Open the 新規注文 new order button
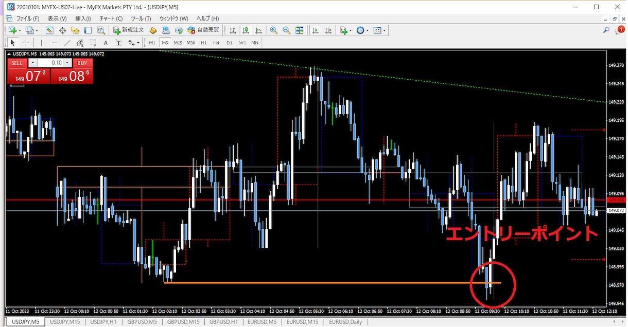The image size is (628, 327). [129, 30]
